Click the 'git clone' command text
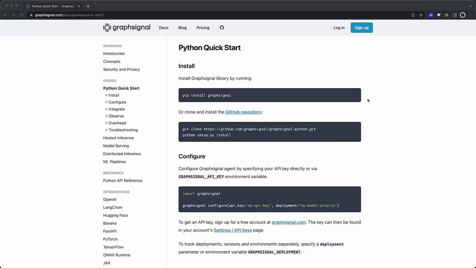476x268 pixels. pyautogui.click(x=249, y=129)
